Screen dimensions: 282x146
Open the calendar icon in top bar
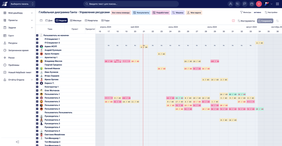coord(252,4)
